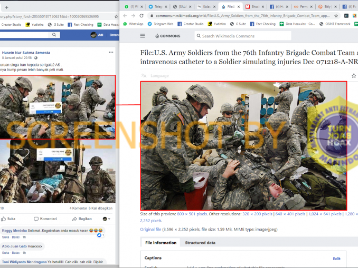The height and width of the screenshot is (268, 358).
Task: Open the Original file link
Action: [150, 229]
